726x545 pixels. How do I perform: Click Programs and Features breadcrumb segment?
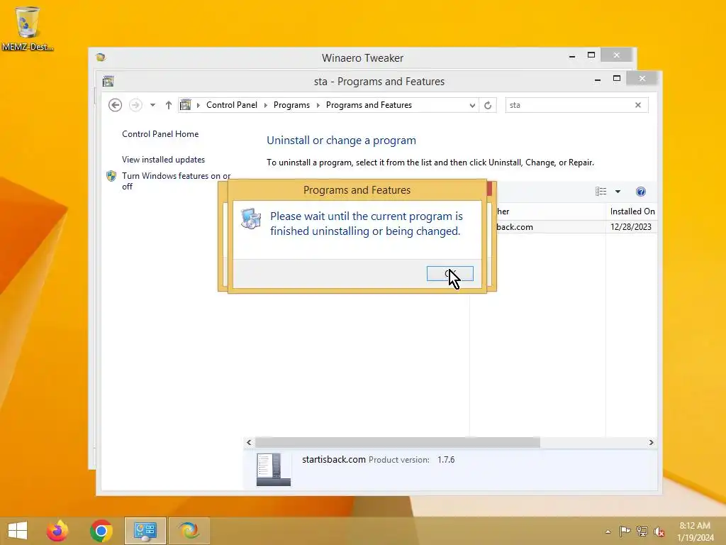point(369,105)
